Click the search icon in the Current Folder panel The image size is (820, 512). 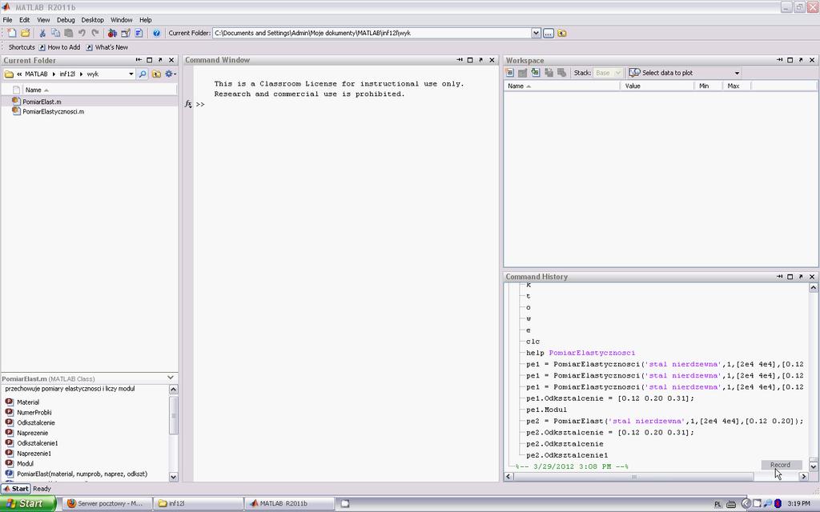[143, 74]
